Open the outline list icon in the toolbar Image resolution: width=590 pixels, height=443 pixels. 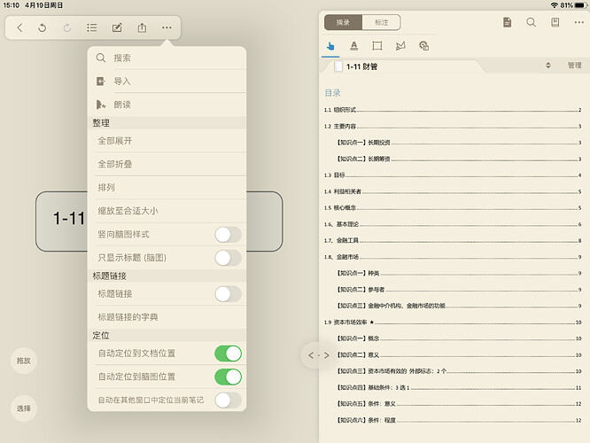pyautogui.click(x=92, y=27)
